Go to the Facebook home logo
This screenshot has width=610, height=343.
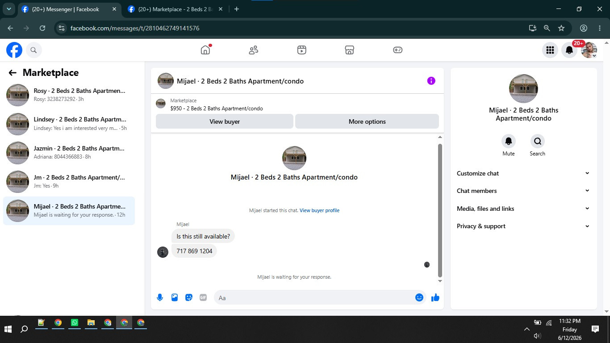[14, 50]
